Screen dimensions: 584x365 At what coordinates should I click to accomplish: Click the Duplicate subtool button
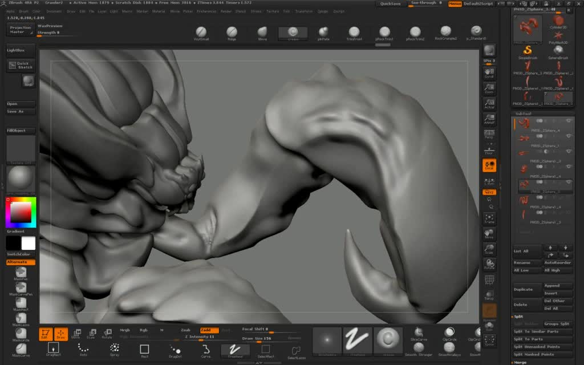pyautogui.click(x=527, y=289)
